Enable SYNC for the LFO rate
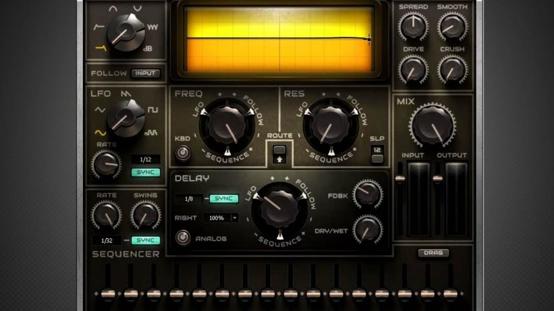Screen dimensions: 554x311 [145, 173]
